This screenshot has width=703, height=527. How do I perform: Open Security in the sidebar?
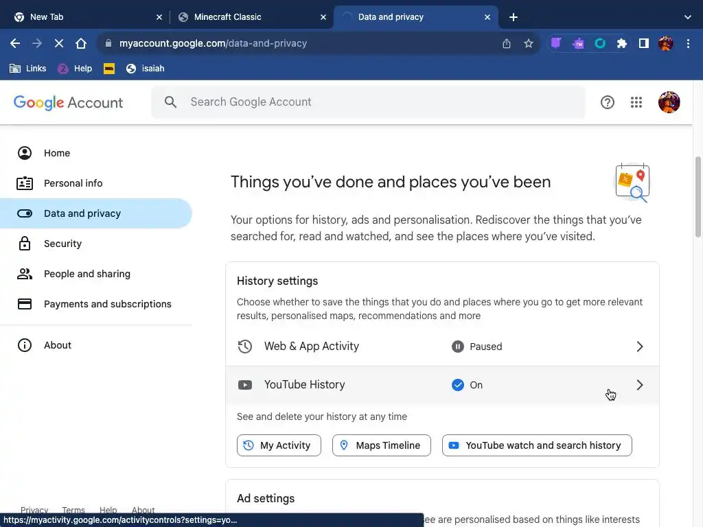[96, 244]
